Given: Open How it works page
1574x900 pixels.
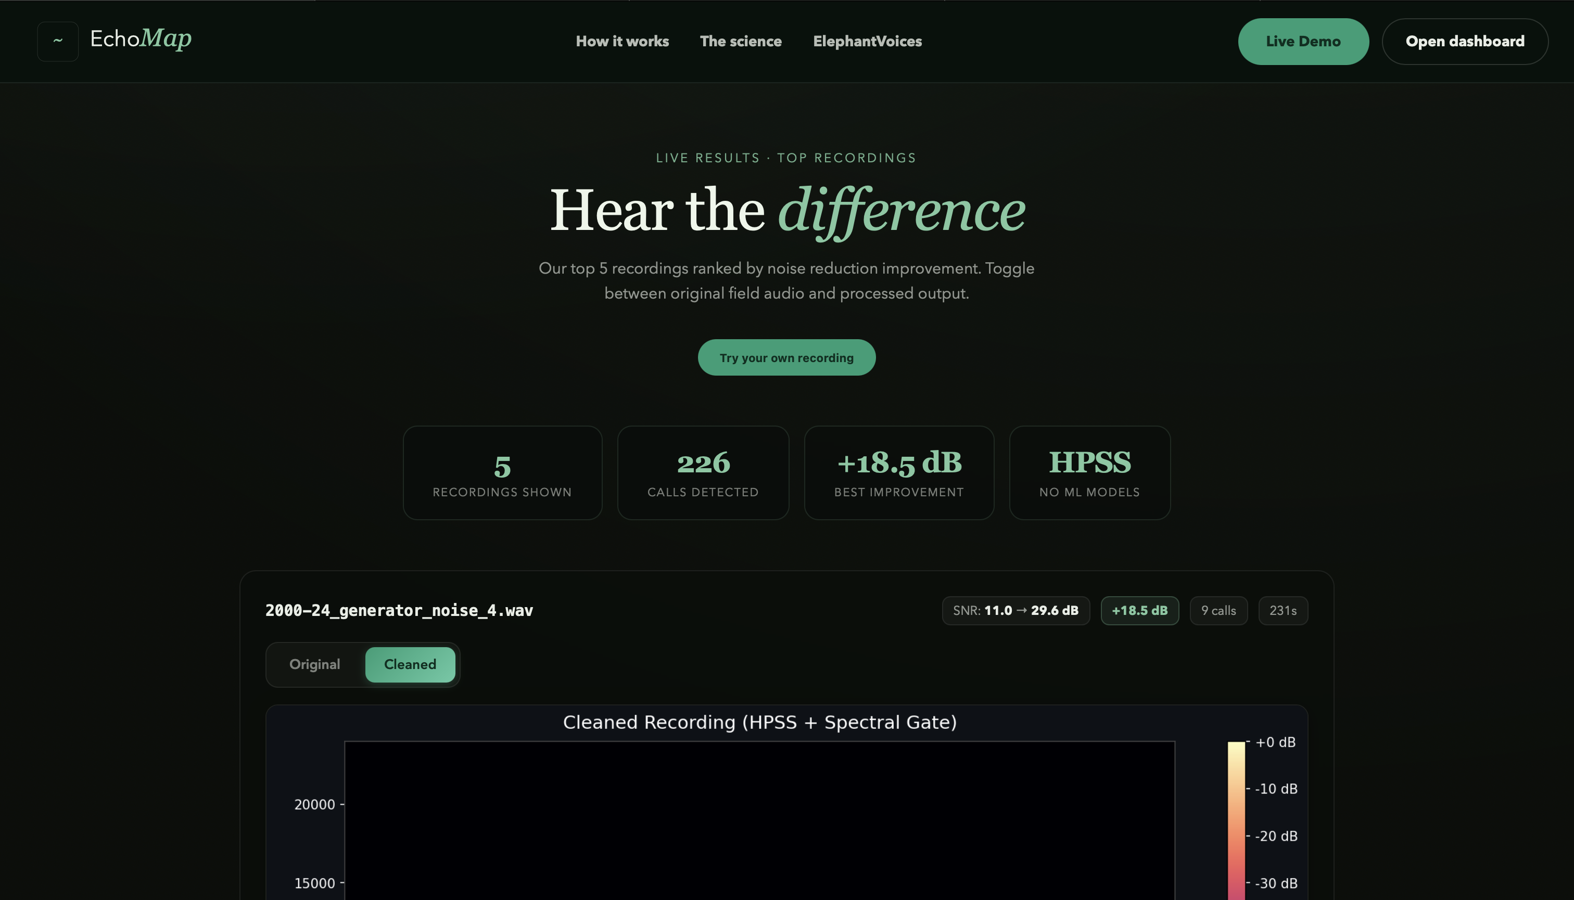Looking at the screenshot, I should tap(622, 41).
